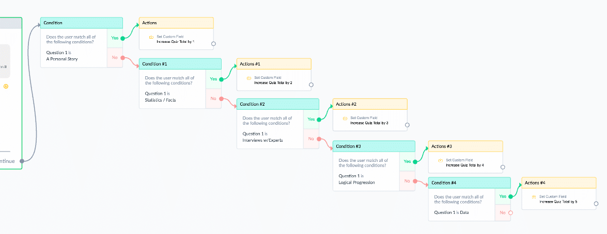The width and height of the screenshot is (607, 234).
Task: Click the empty No connector circle of Condition #4
Action: (510, 213)
